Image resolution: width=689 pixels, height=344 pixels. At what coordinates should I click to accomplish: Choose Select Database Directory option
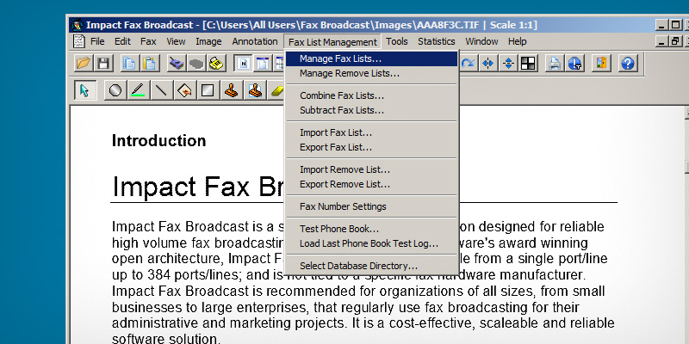[x=358, y=266]
